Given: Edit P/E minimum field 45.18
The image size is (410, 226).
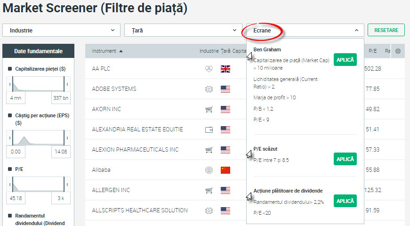Looking at the screenshot, I should 16,198.
